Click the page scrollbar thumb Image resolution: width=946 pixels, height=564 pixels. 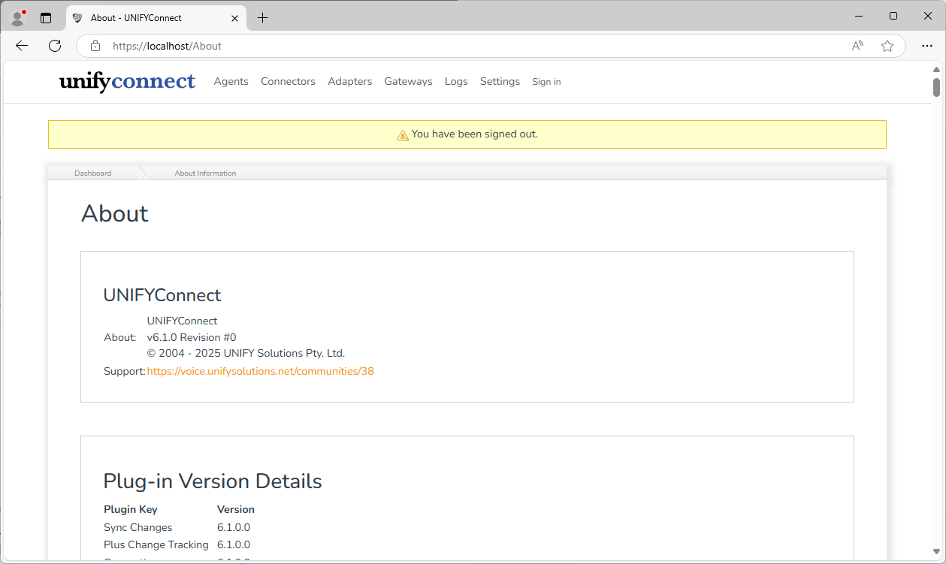[936, 87]
